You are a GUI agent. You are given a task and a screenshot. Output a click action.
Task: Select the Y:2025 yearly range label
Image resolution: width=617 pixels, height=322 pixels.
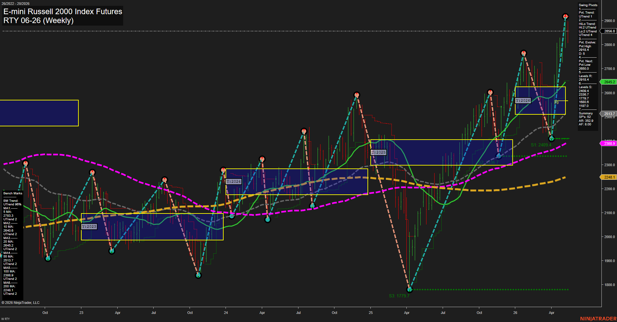click(378, 152)
